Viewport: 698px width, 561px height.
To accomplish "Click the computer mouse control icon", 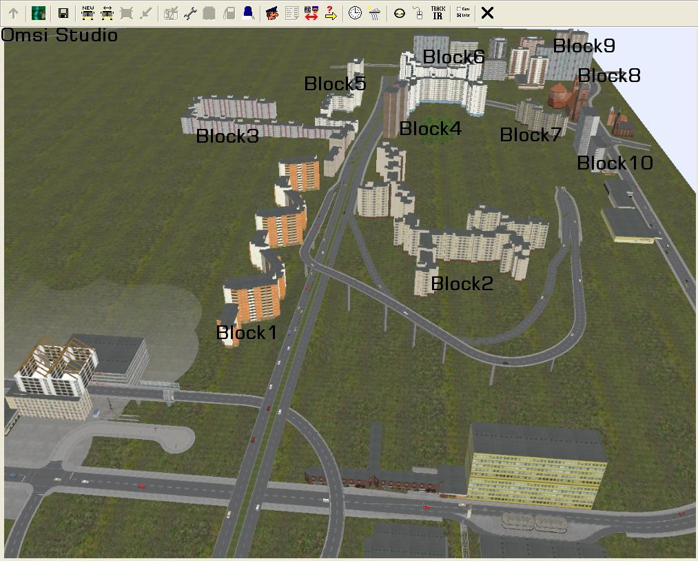I will point(418,13).
